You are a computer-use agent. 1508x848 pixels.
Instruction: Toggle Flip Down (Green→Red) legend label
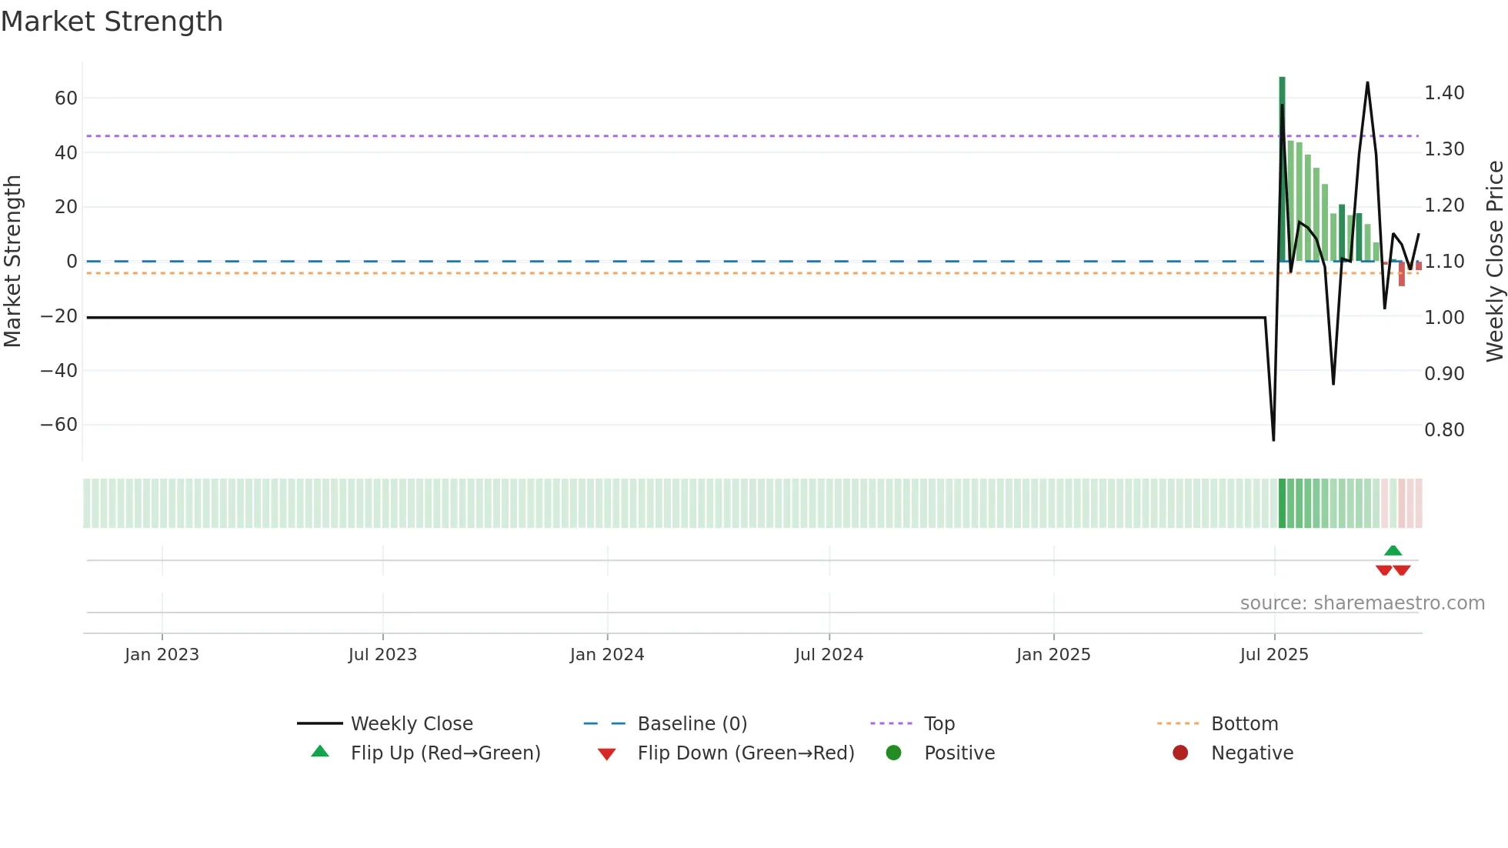pos(746,753)
